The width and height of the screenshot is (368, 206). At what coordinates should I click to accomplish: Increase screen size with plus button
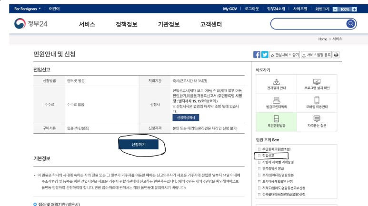(x=354, y=10)
